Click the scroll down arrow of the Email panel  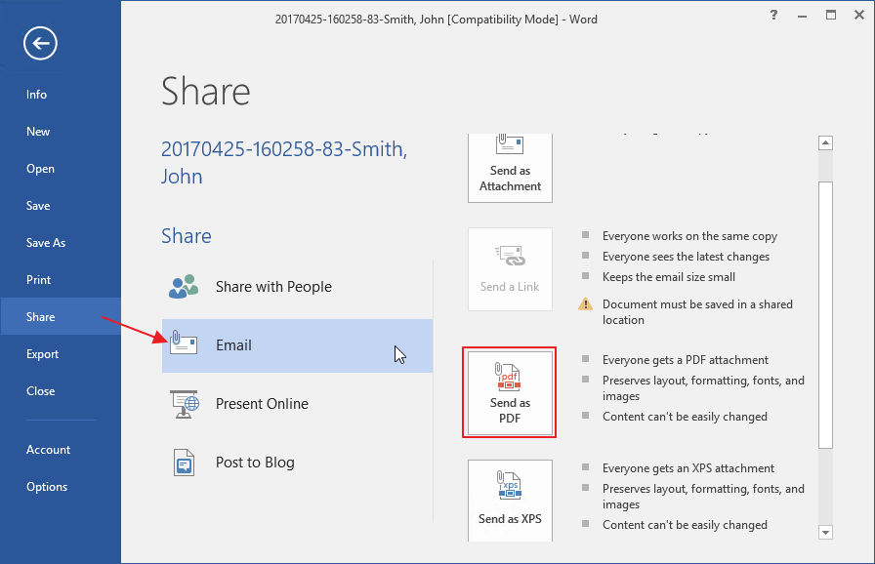click(x=825, y=532)
